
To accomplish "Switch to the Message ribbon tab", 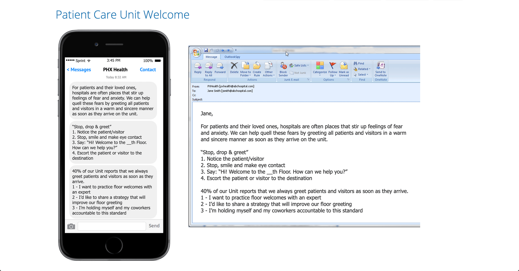I will [x=211, y=57].
